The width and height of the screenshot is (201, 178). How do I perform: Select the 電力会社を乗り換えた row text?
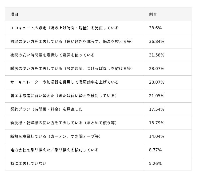[54, 150]
